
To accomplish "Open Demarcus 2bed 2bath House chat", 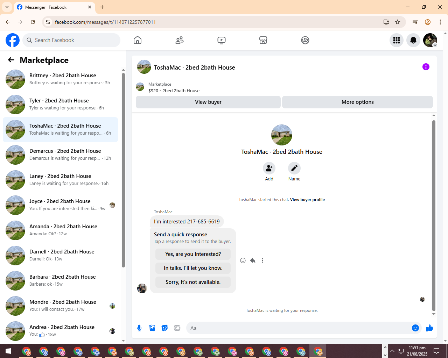I will pyautogui.click(x=60, y=155).
